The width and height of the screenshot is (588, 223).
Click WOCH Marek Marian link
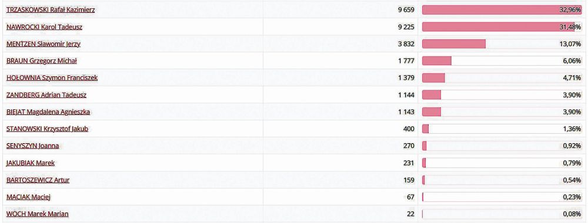click(38, 215)
